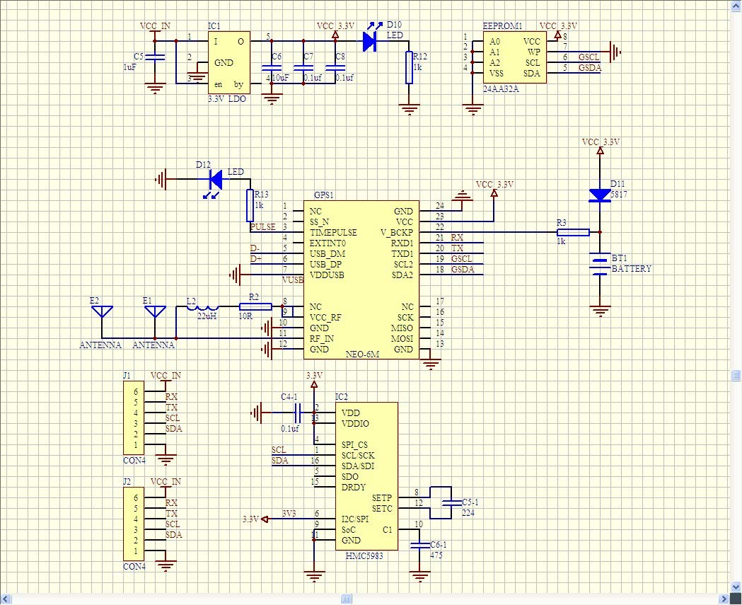
Task: Click the C5-1 224 capacitor
Action: click(448, 503)
